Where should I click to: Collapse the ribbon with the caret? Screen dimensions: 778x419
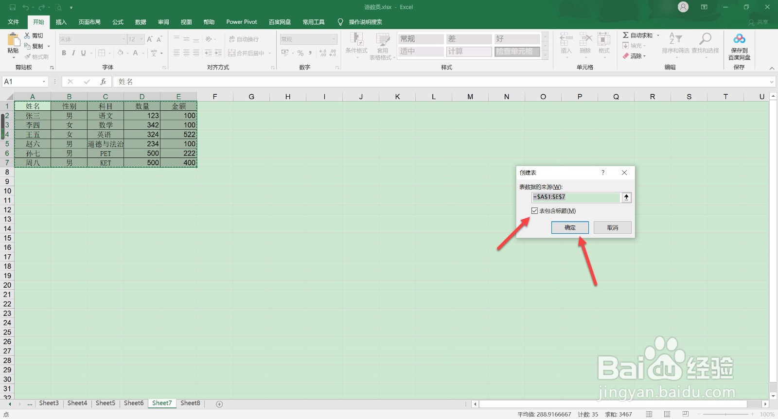pos(772,68)
